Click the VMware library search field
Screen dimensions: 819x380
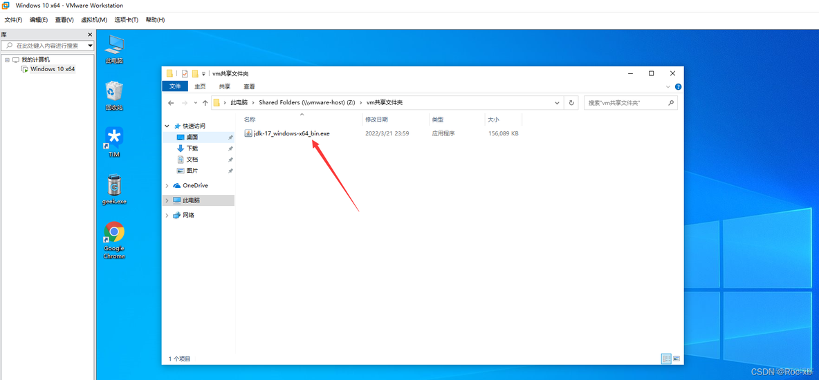point(47,46)
